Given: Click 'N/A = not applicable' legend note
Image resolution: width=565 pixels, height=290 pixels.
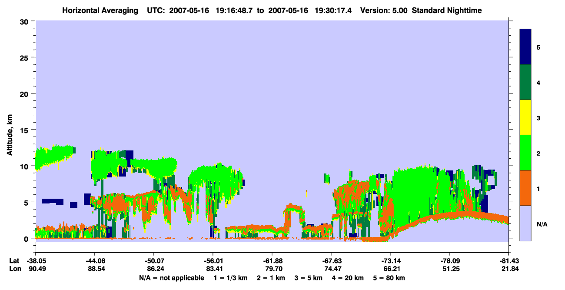Looking at the screenshot, I should [x=171, y=278].
